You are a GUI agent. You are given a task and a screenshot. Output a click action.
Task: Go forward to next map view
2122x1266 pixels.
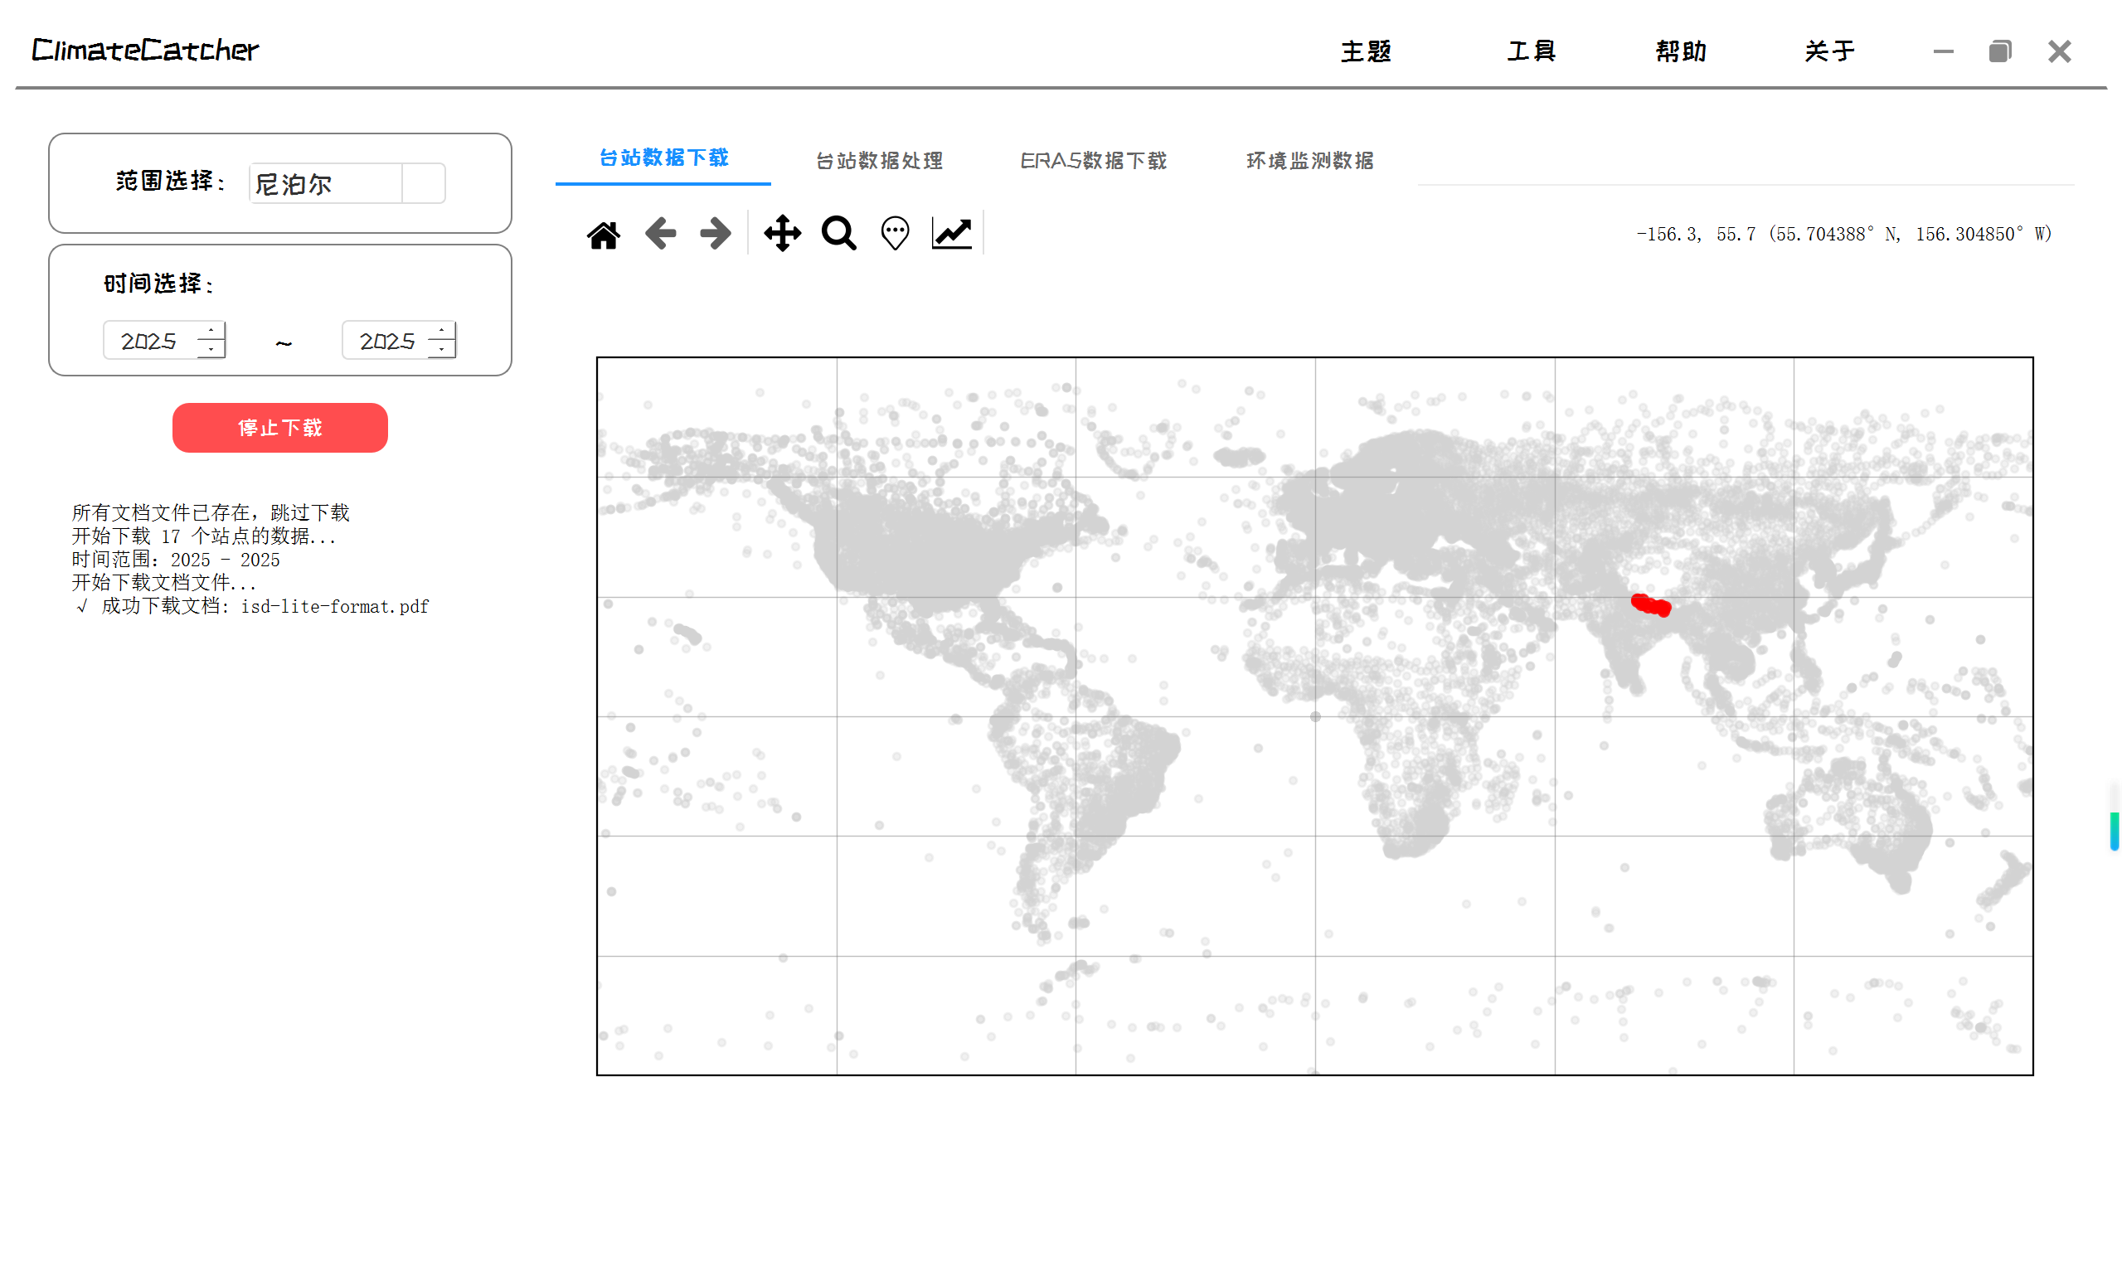[715, 233]
